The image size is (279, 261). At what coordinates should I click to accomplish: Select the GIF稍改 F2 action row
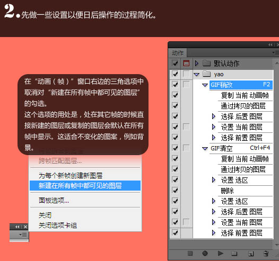(x=241, y=85)
